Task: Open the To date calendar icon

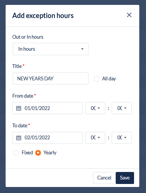Action: (x=19, y=138)
